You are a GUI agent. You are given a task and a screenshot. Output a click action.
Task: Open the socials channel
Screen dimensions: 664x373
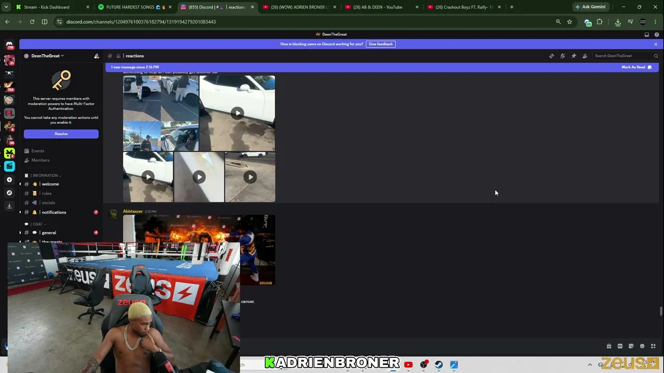pyautogui.click(x=61, y=203)
